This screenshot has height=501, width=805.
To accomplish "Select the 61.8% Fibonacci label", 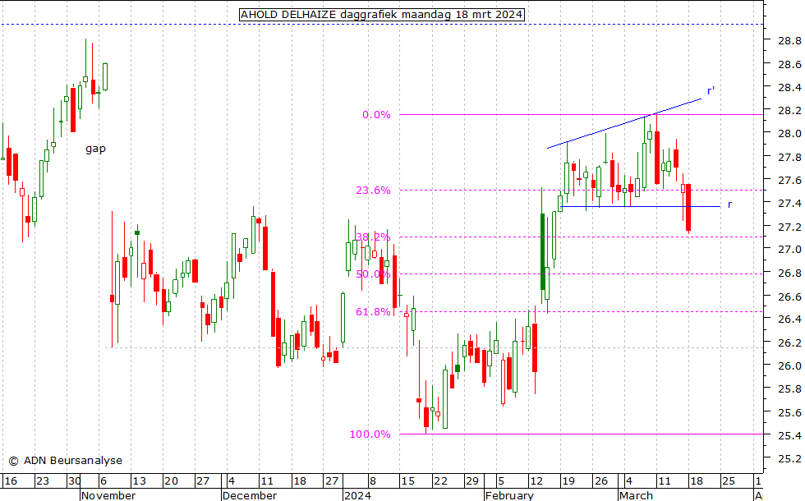I will 373,311.
